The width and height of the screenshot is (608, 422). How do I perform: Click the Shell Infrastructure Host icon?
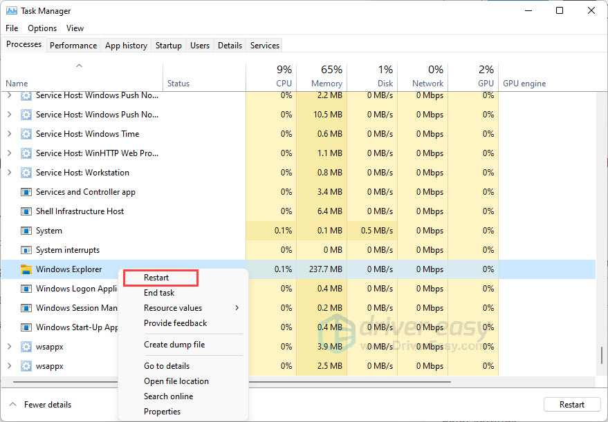(26, 211)
